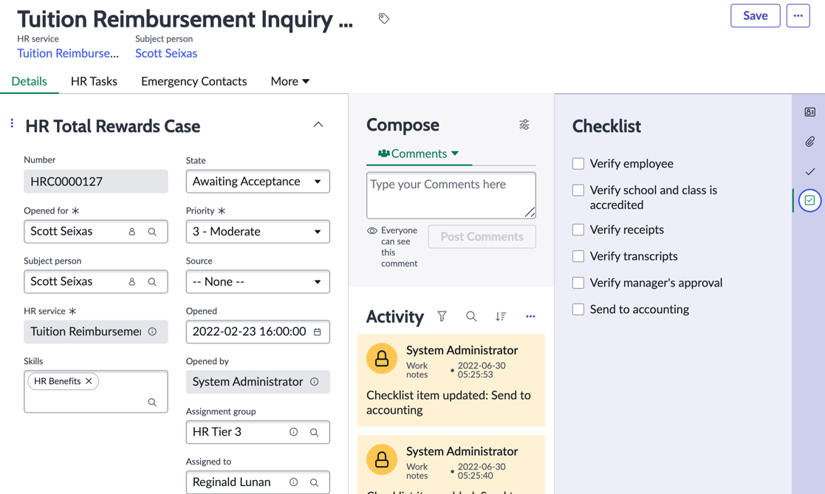Switch to the HR Tasks tab
Screen dimensions: 825x494
tap(95, 81)
